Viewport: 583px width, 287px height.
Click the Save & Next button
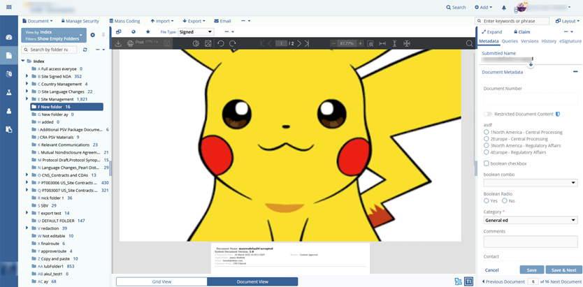(x=563, y=270)
